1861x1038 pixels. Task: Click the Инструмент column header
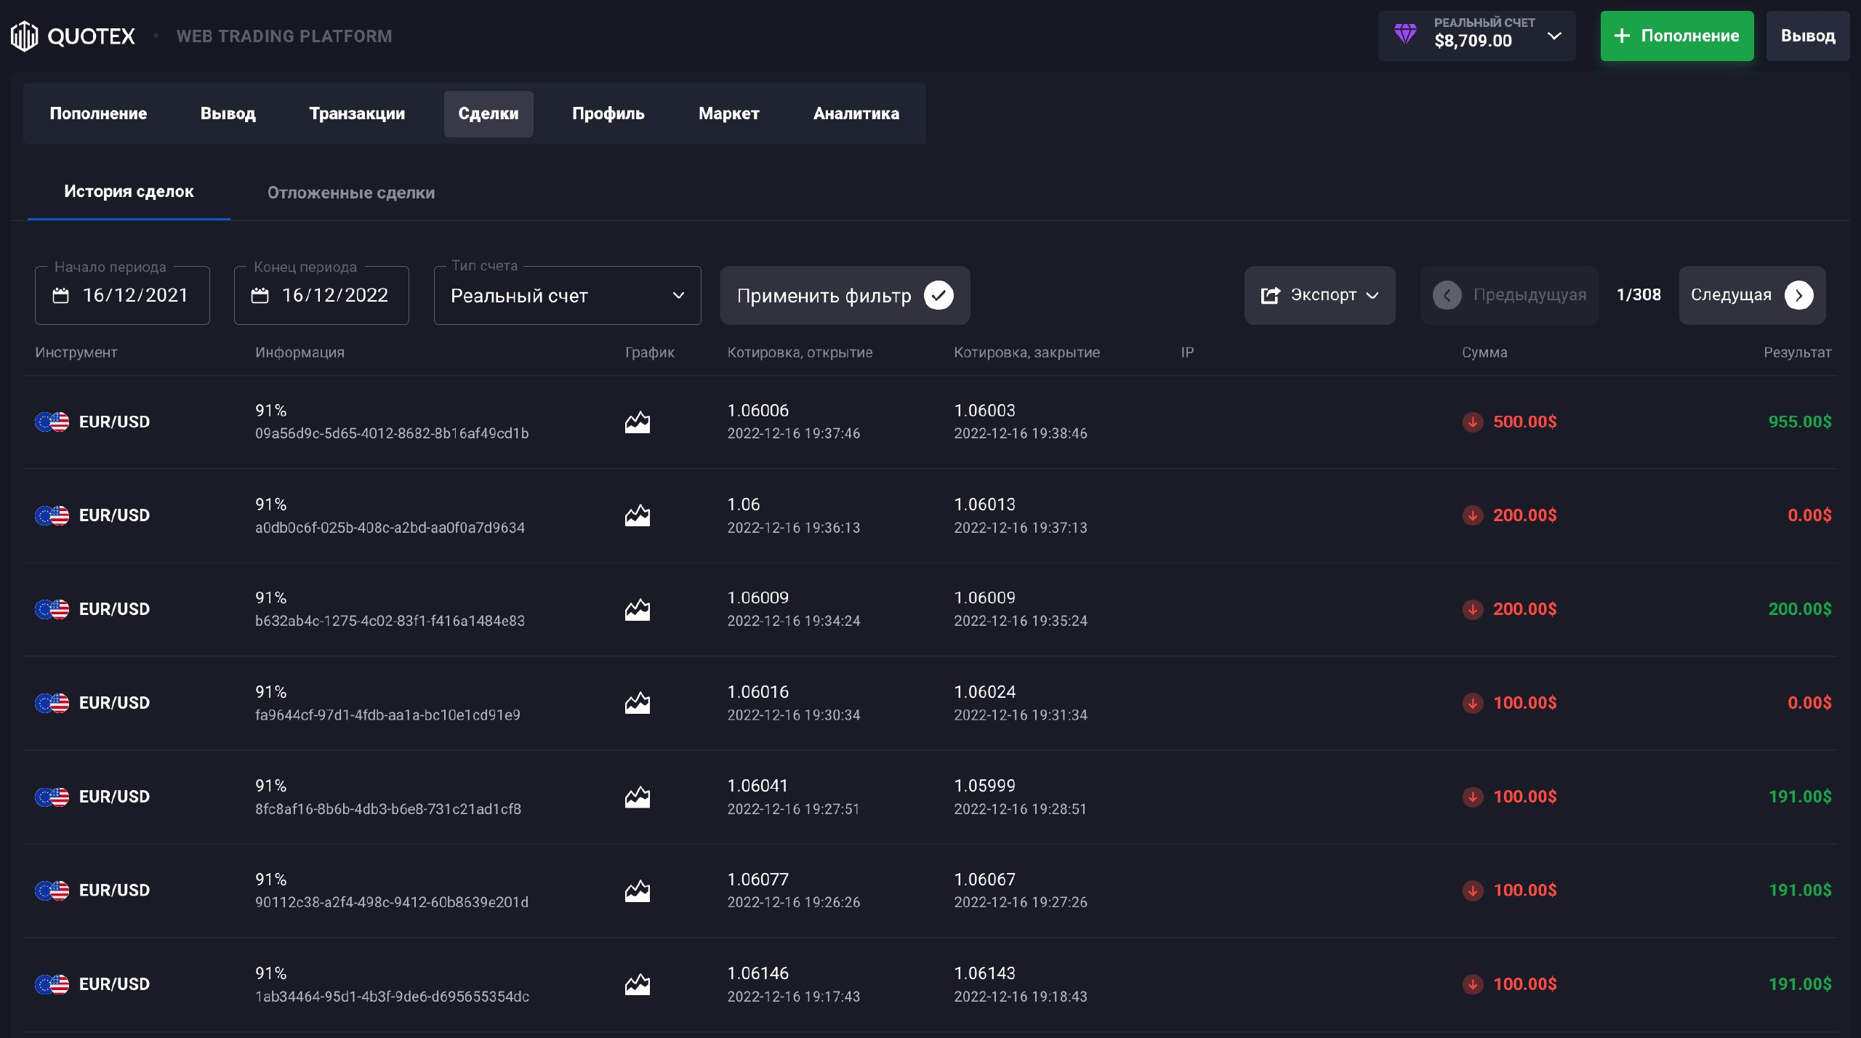click(x=76, y=353)
